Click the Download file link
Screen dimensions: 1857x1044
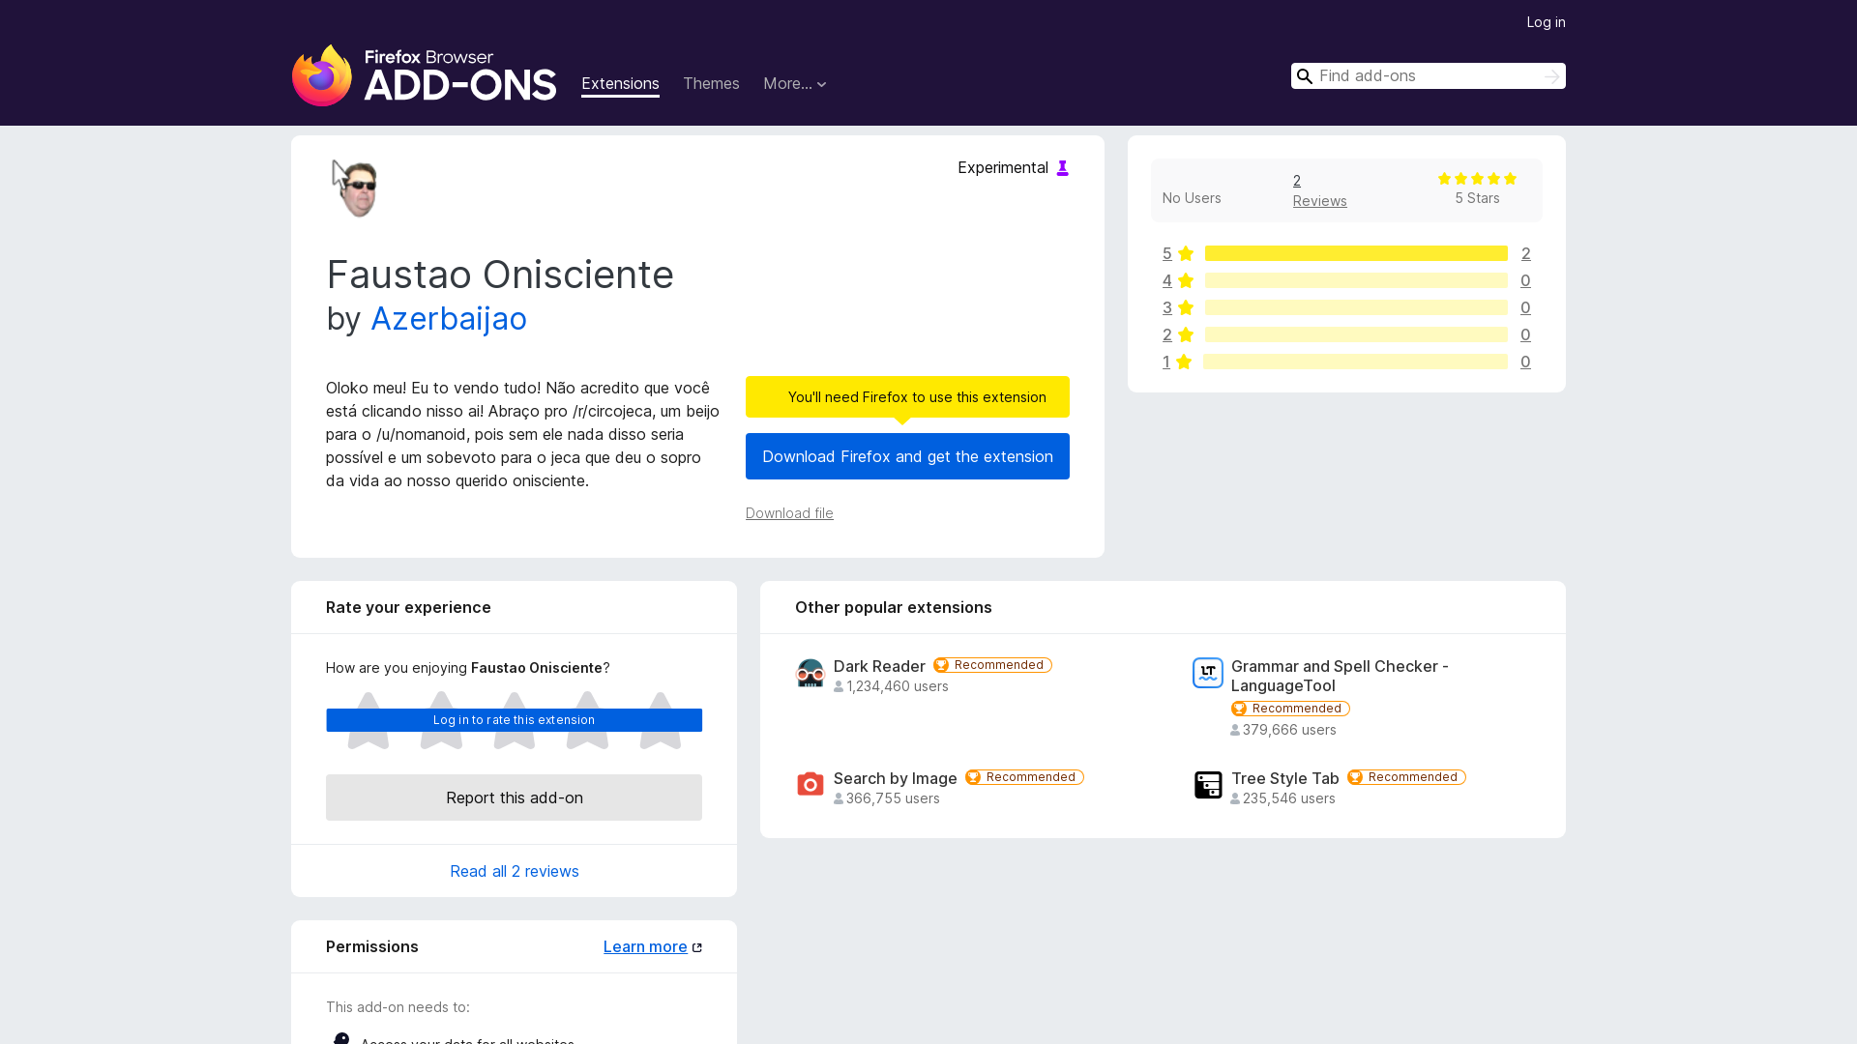click(x=789, y=513)
